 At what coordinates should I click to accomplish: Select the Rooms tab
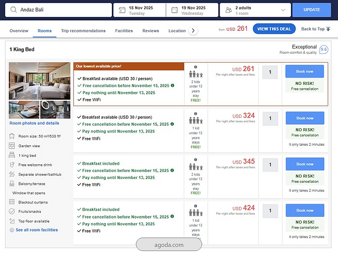point(44,31)
